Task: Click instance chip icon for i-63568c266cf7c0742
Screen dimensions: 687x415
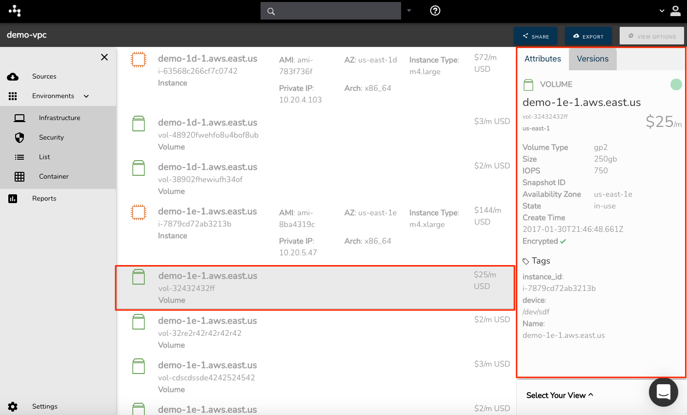Action: (x=139, y=60)
